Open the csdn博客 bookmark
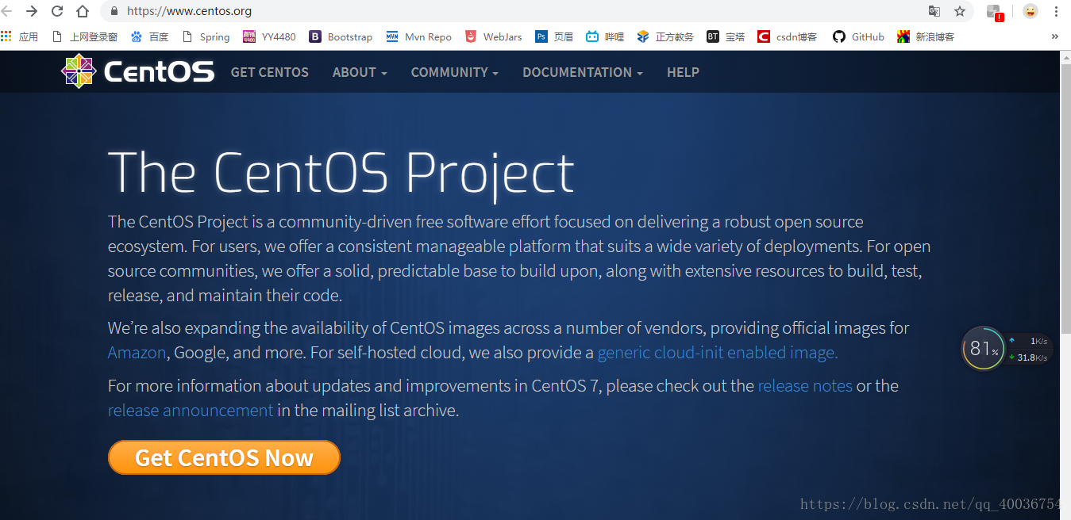This screenshot has height=520, width=1071. [787, 36]
